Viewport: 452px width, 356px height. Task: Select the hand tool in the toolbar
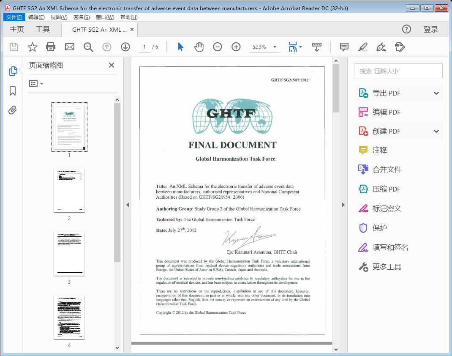tap(199, 47)
